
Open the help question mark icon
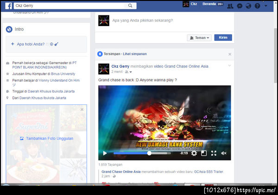point(257,6)
